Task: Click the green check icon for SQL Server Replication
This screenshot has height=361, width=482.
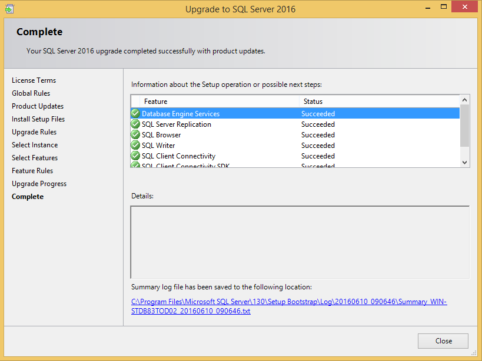Action: click(135, 124)
